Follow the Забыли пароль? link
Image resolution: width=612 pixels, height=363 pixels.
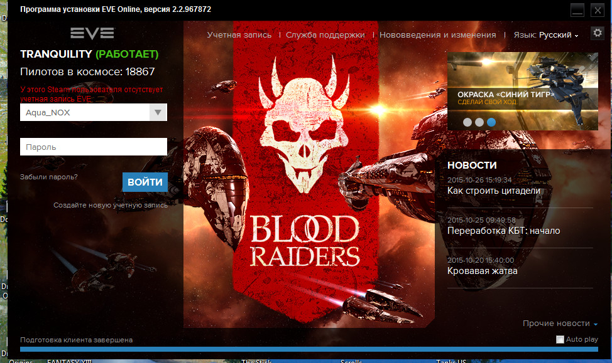[x=49, y=177]
